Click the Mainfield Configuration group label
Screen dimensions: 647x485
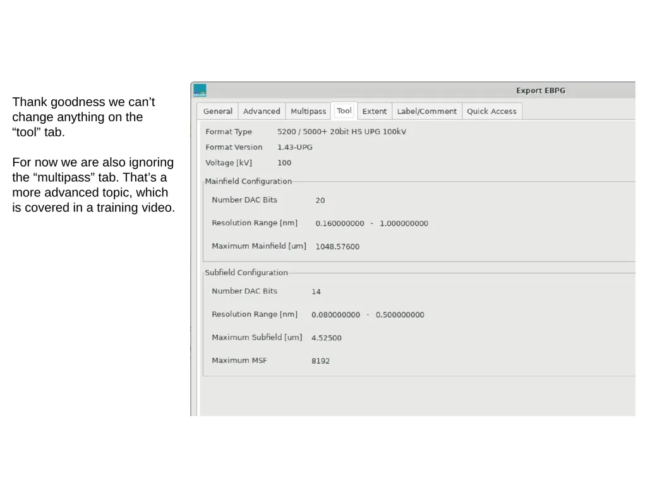[x=248, y=181]
